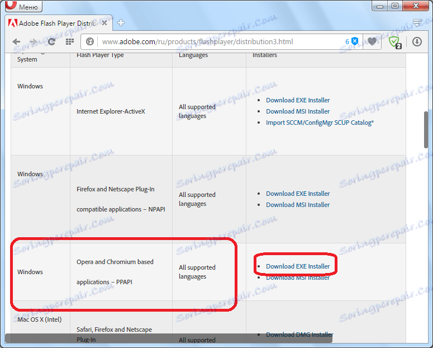The image size is (433, 348).
Task: Click the vertical page scrollbar thumb
Action: (427, 129)
